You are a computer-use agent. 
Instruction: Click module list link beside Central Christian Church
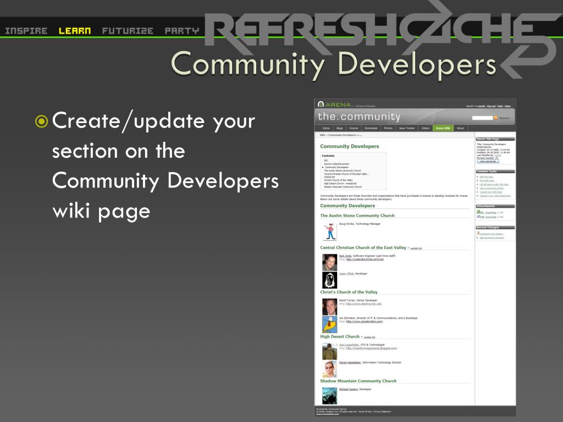point(416,248)
